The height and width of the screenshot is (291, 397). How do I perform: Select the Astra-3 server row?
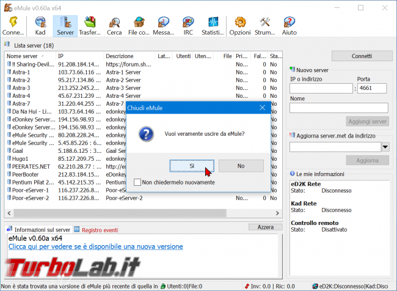click(x=144, y=87)
